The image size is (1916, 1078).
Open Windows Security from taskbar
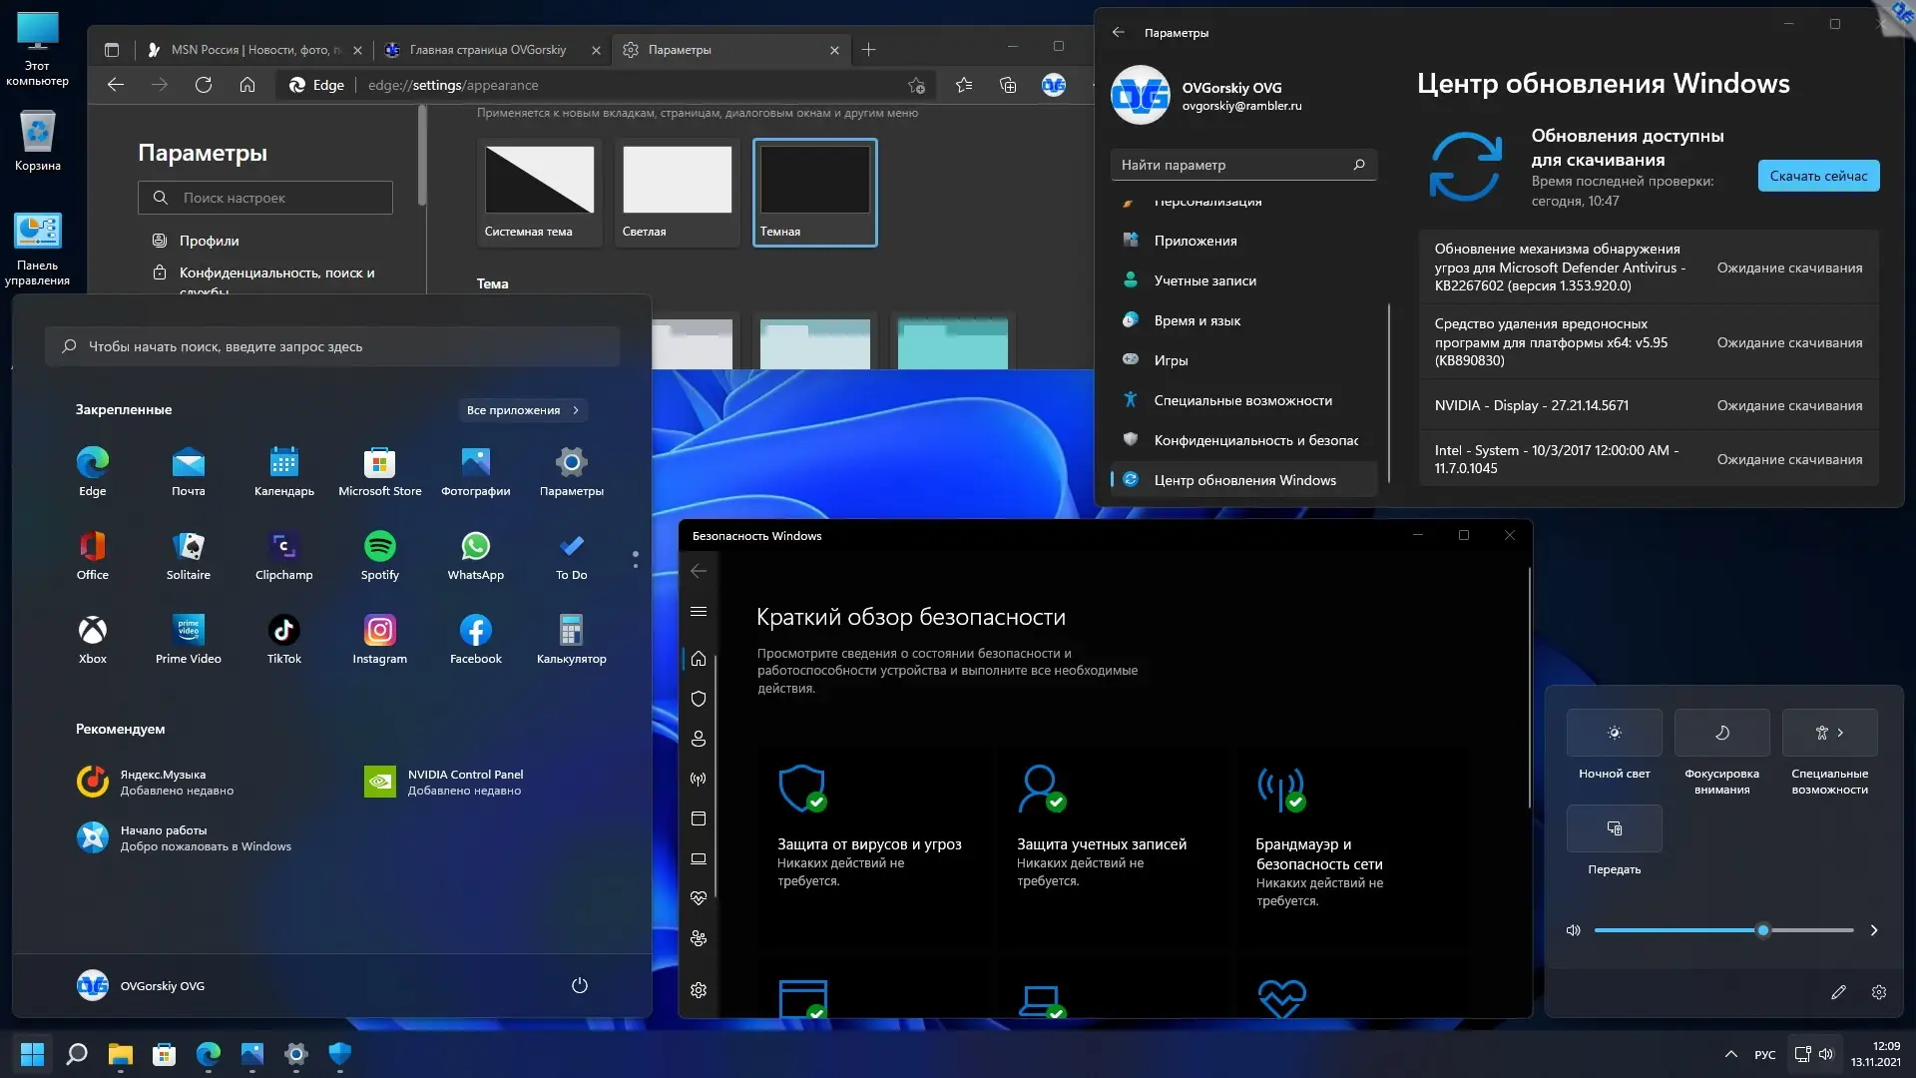pyautogui.click(x=340, y=1053)
